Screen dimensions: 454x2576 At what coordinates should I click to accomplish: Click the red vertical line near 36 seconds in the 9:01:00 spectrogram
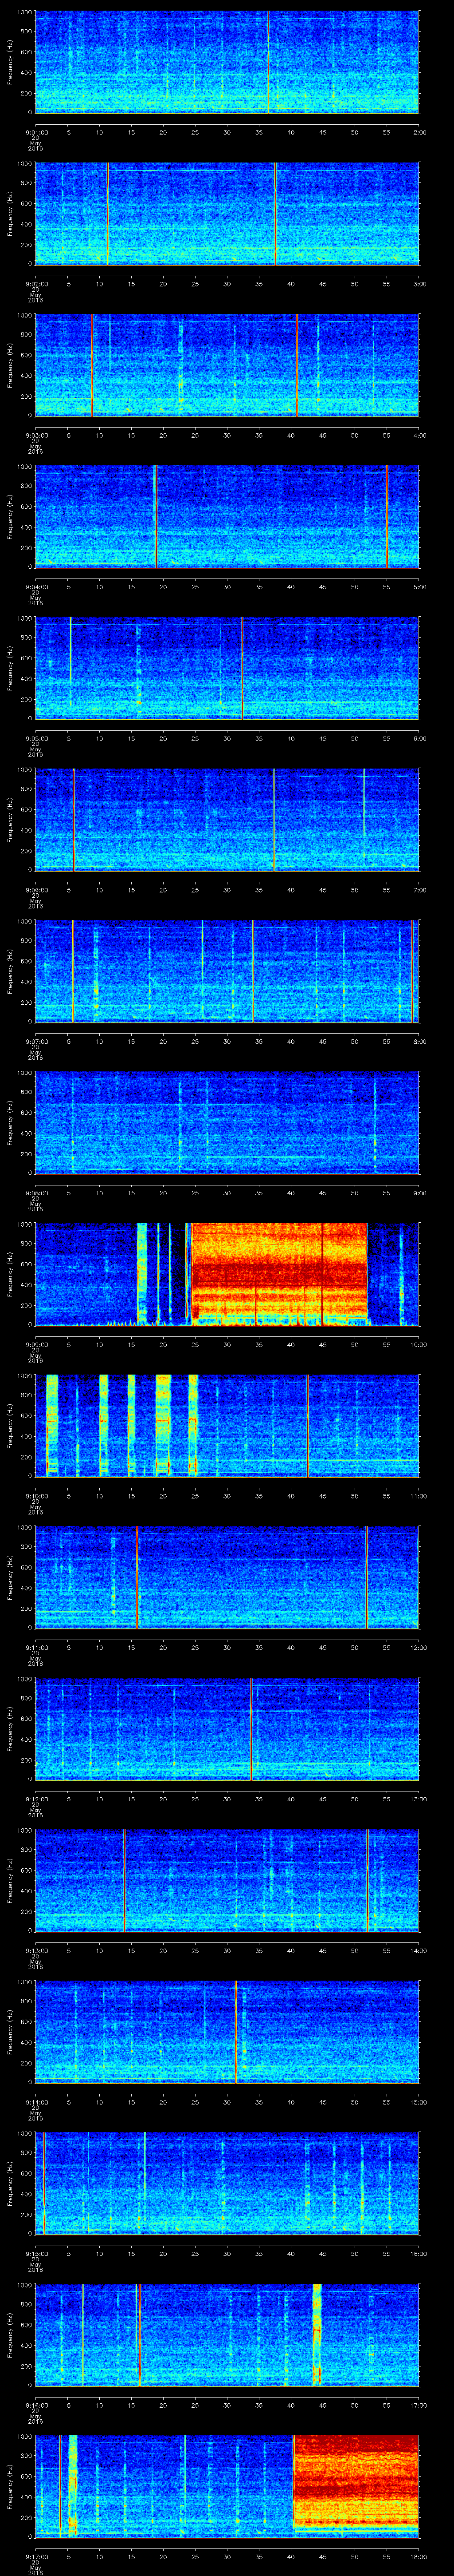pos(267,62)
